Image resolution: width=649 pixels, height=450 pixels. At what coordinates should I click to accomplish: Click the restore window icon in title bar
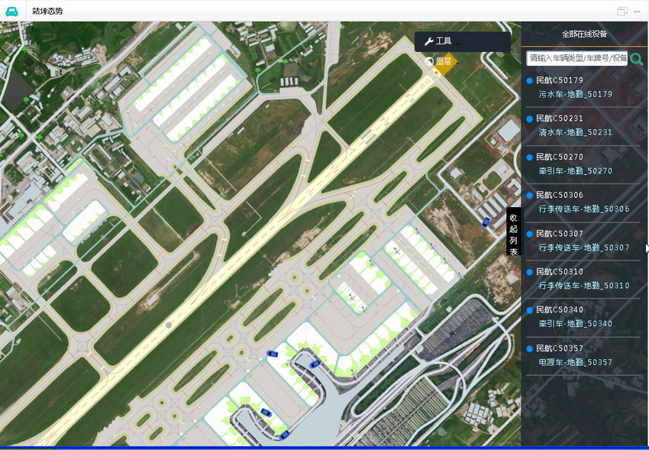point(622,11)
